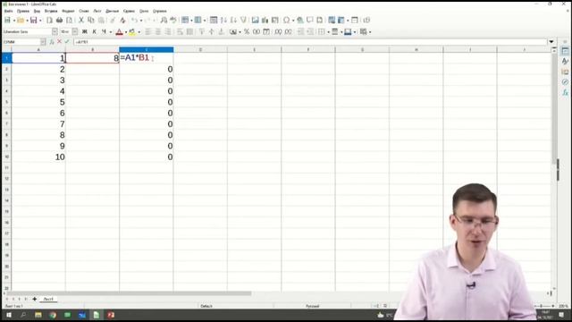Click the Insert Image icon
Image resolution: width=572 pixels, height=322 pixels.
click(255, 20)
